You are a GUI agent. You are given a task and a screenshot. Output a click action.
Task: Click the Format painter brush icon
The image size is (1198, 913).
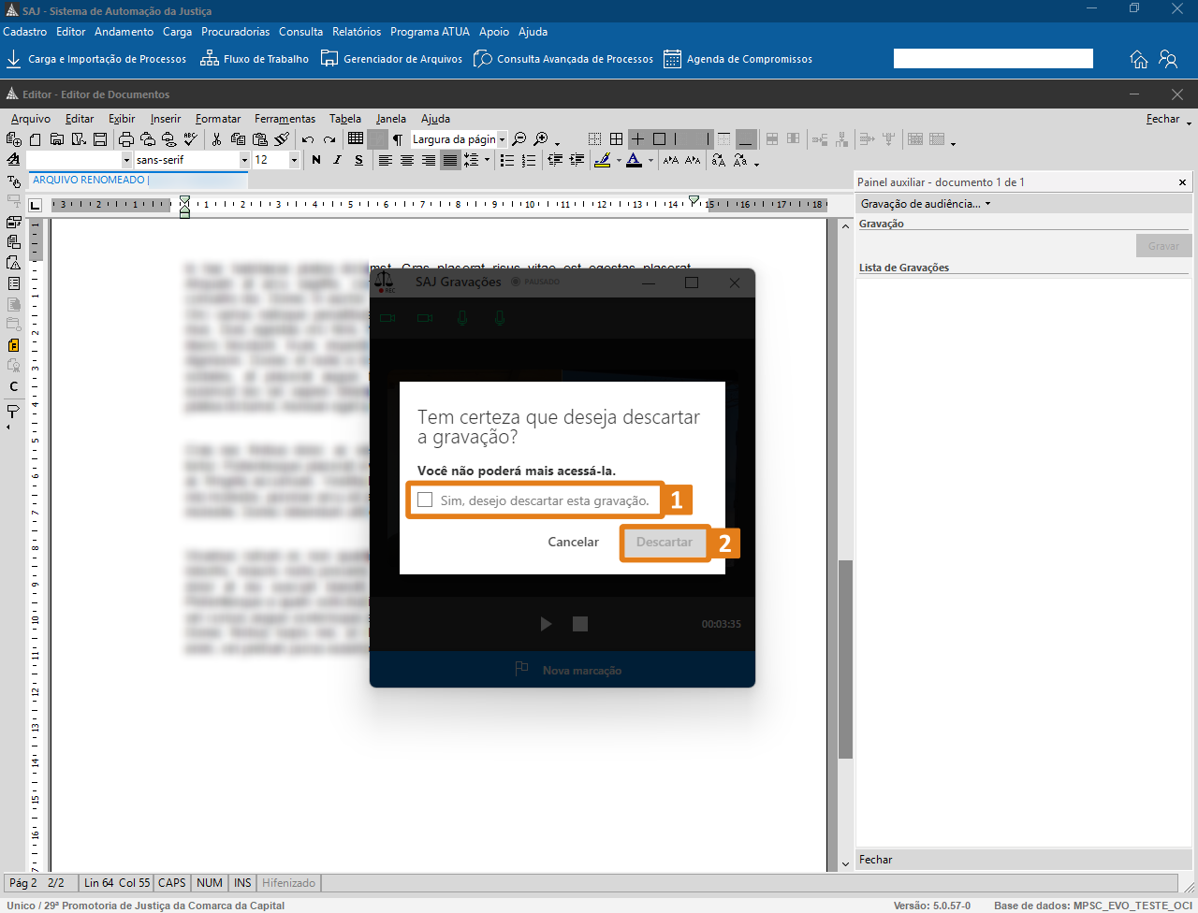click(282, 139)
